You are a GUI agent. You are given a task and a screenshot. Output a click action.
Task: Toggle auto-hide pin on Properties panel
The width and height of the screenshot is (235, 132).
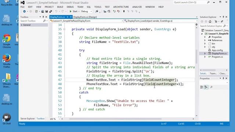coord(223,78)
